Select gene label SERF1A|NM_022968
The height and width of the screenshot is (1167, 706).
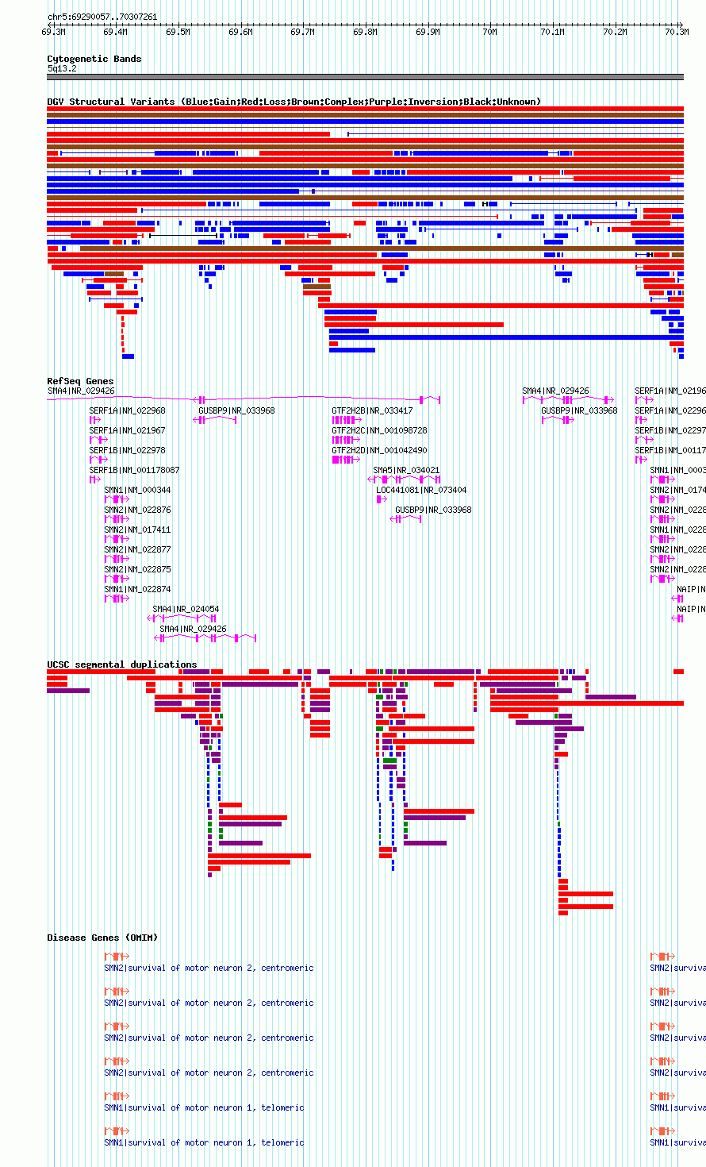coord(127,410)
